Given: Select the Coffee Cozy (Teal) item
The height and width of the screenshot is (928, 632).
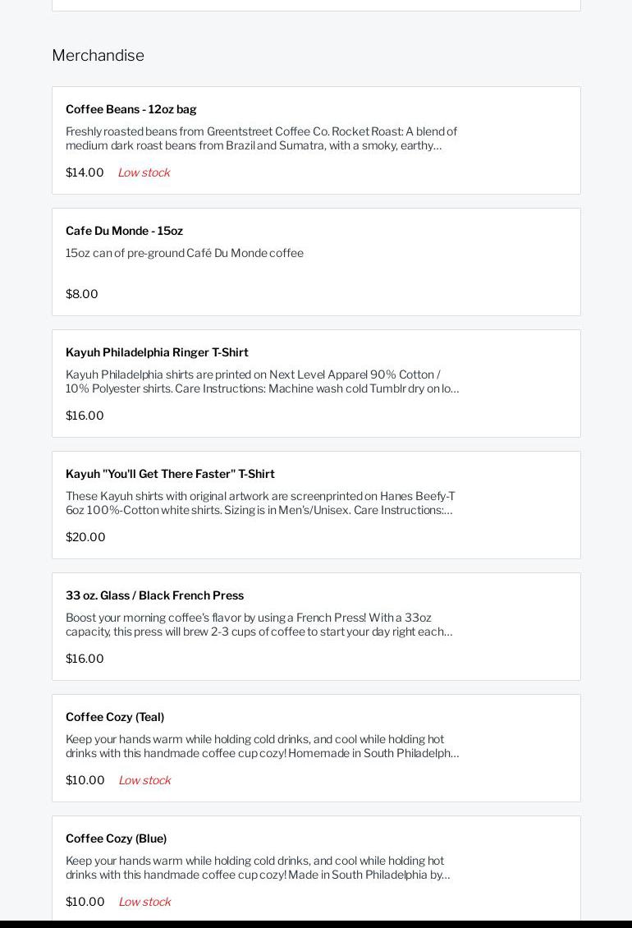Looking at the screenshot, I should pyautogui.click(x=115, y=717).
